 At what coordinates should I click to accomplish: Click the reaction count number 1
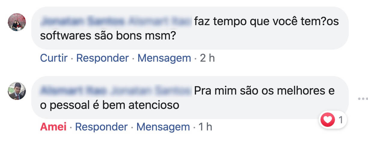341,120
